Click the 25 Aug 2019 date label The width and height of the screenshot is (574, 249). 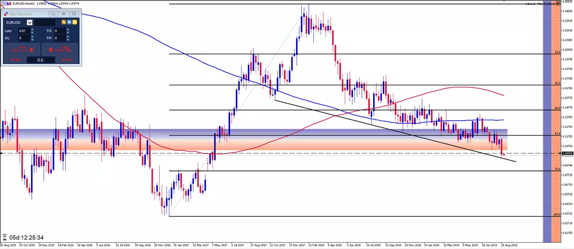[509, 245]
